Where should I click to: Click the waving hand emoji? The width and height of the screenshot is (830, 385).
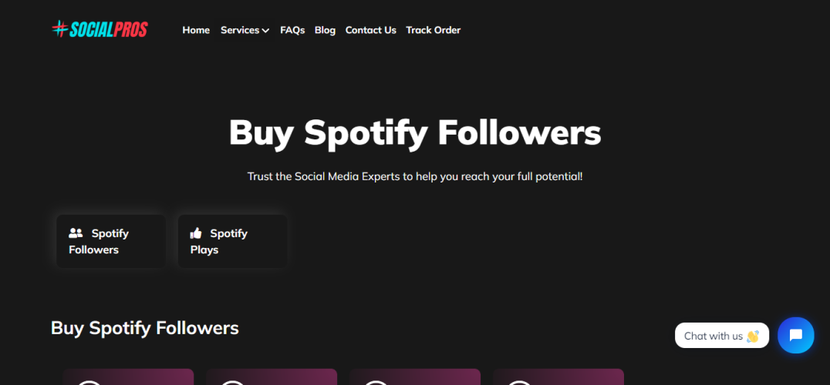[753, 336]
